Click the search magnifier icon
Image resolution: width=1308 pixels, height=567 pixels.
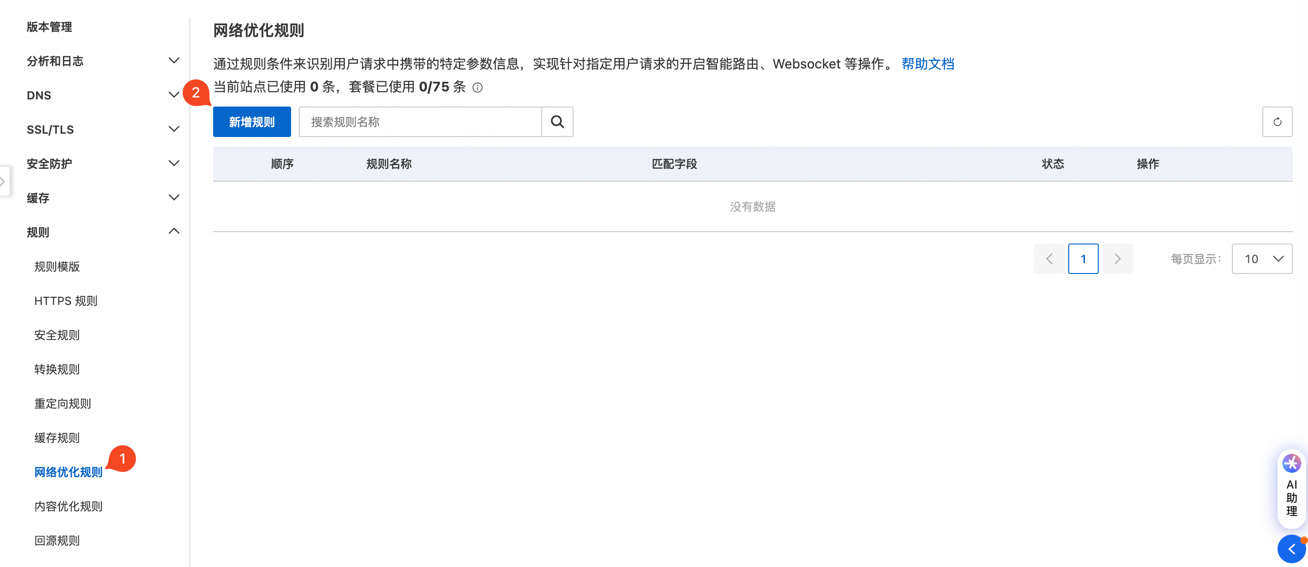pyautogui.click(x=557, y=122)
